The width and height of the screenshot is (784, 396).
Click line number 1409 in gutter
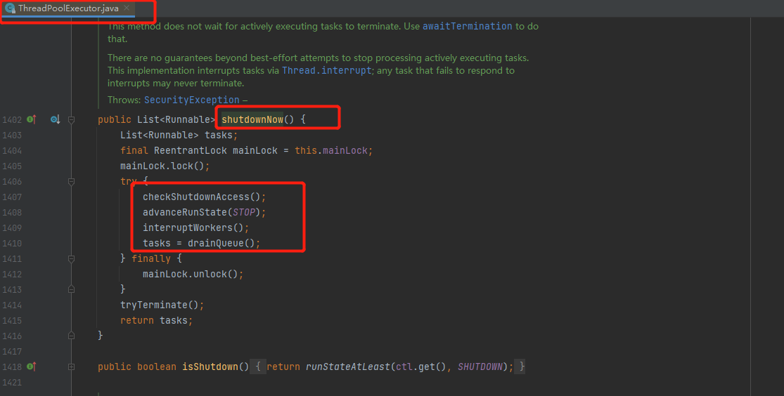(x=12, y=228)
